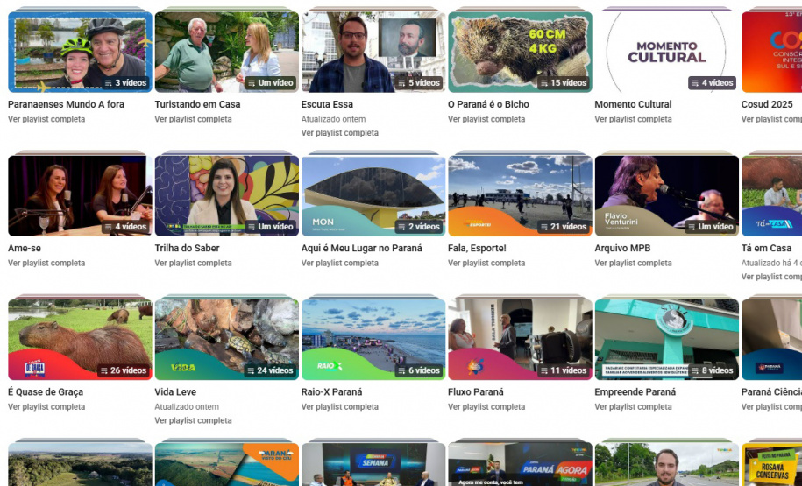This screenshot has width=802, height=486.
Task: Open the Arquivo MPB playlist thumbnail
Action: click(x=667, y=196)
